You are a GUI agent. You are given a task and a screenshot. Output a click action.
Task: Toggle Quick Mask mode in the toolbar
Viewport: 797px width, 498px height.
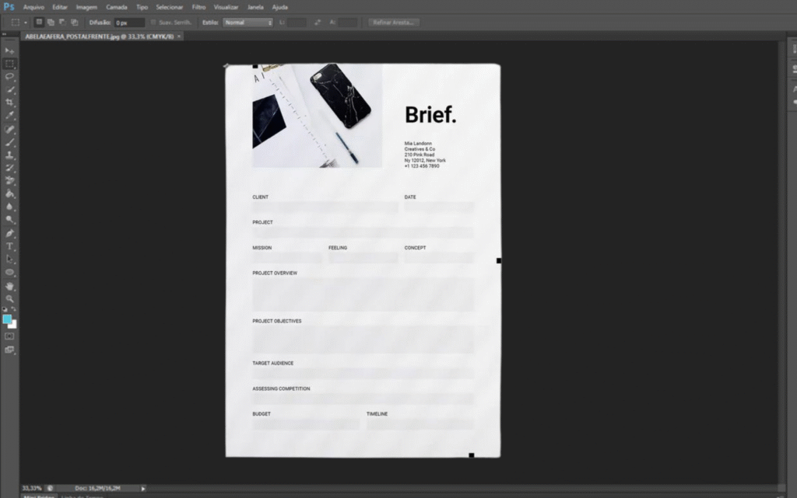(10, 336)
